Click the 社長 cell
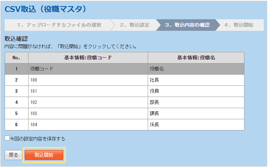268x167 pixels. pos(196,80)
